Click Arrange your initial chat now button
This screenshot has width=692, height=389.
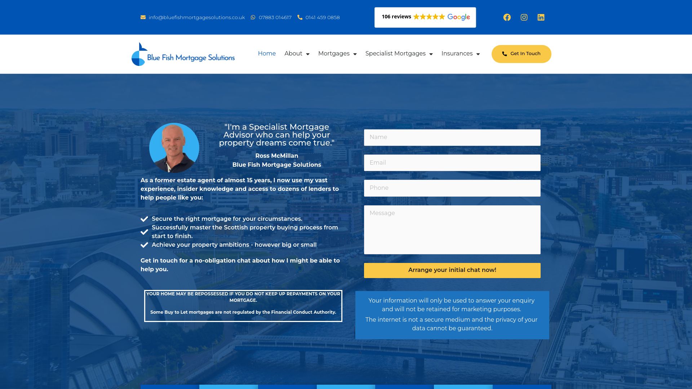pos(452,270)
